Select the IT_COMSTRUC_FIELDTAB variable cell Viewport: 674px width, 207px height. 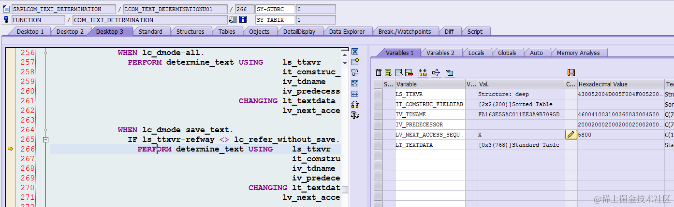pos(430,104)
